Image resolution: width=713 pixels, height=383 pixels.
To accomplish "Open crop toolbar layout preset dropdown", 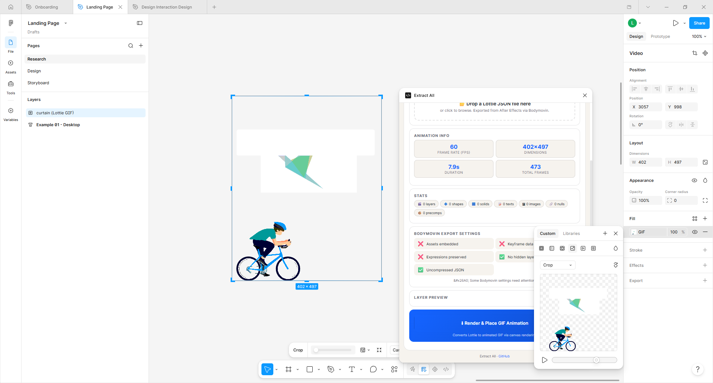I will point(365,350).
